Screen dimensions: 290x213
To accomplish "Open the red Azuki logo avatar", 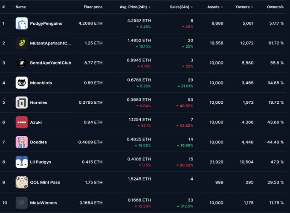I will pyautogui.click(x=22, y=123).
